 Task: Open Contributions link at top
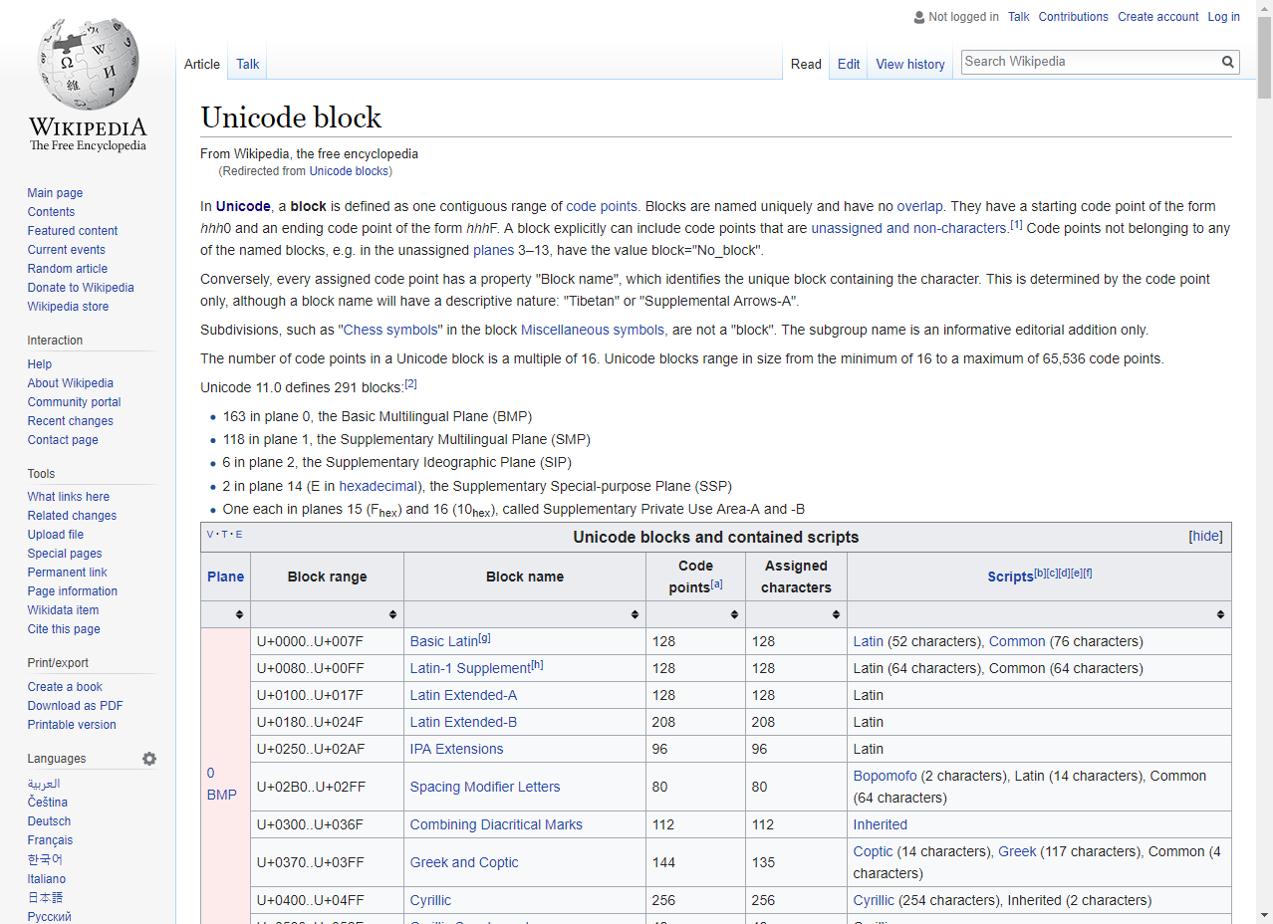tap(1074, 17)
